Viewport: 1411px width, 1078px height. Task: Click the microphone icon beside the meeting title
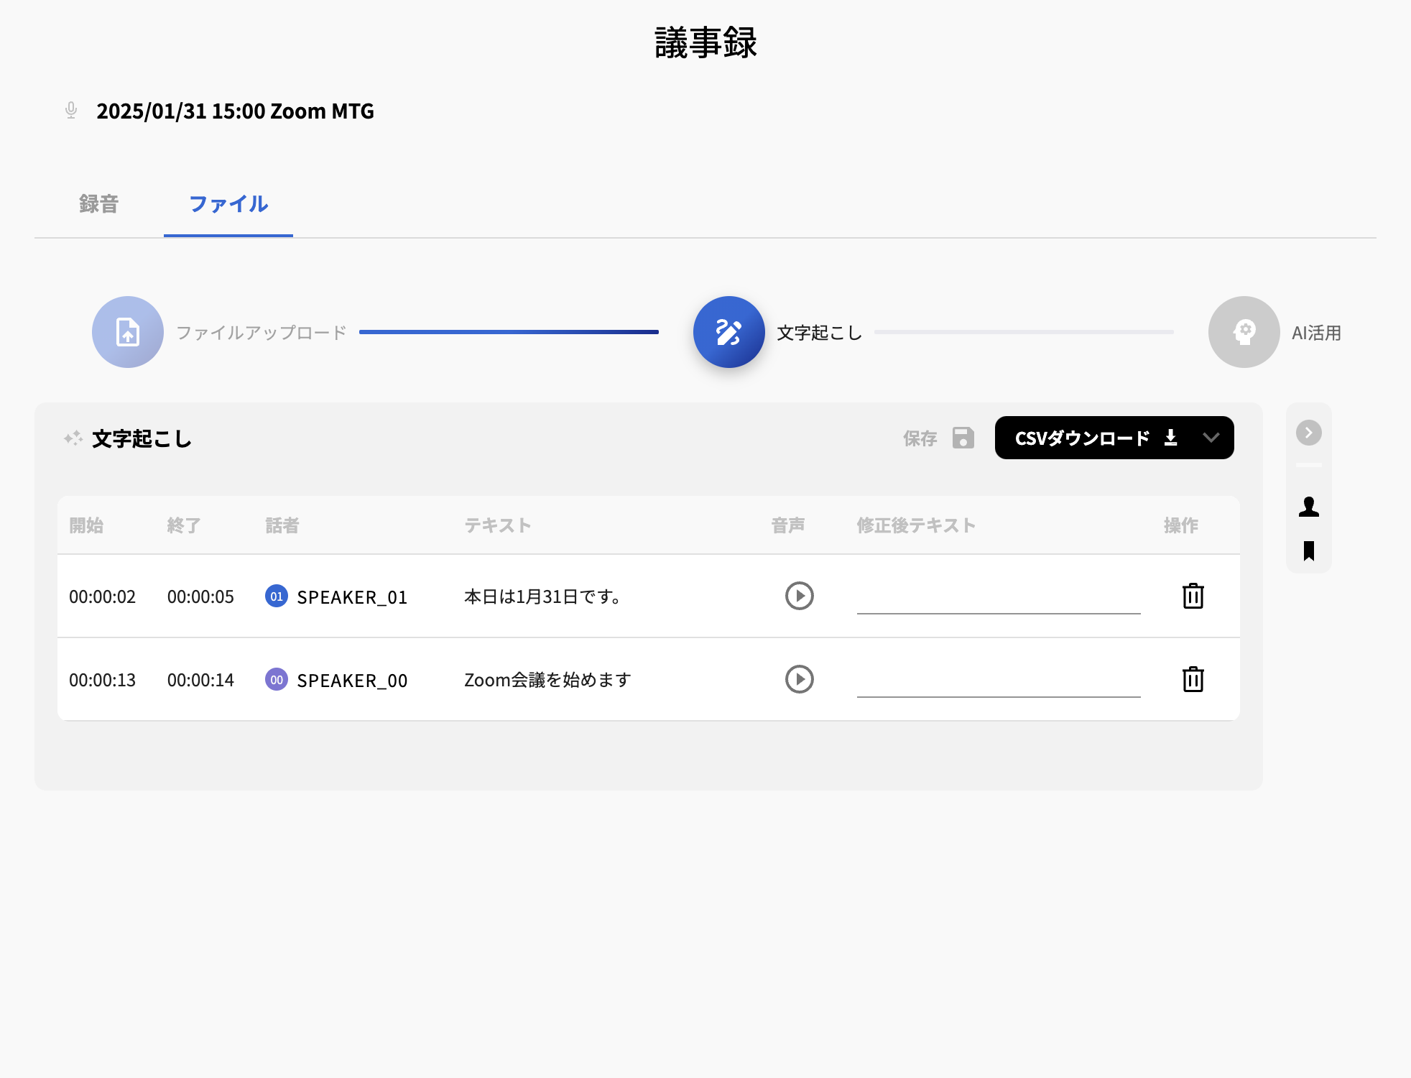point(70,109)
